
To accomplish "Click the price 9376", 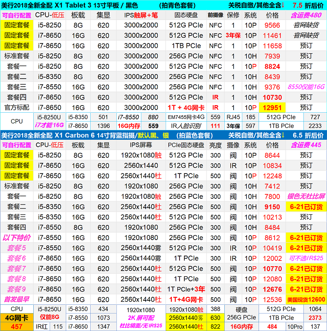I will click(x=272, y=87).
